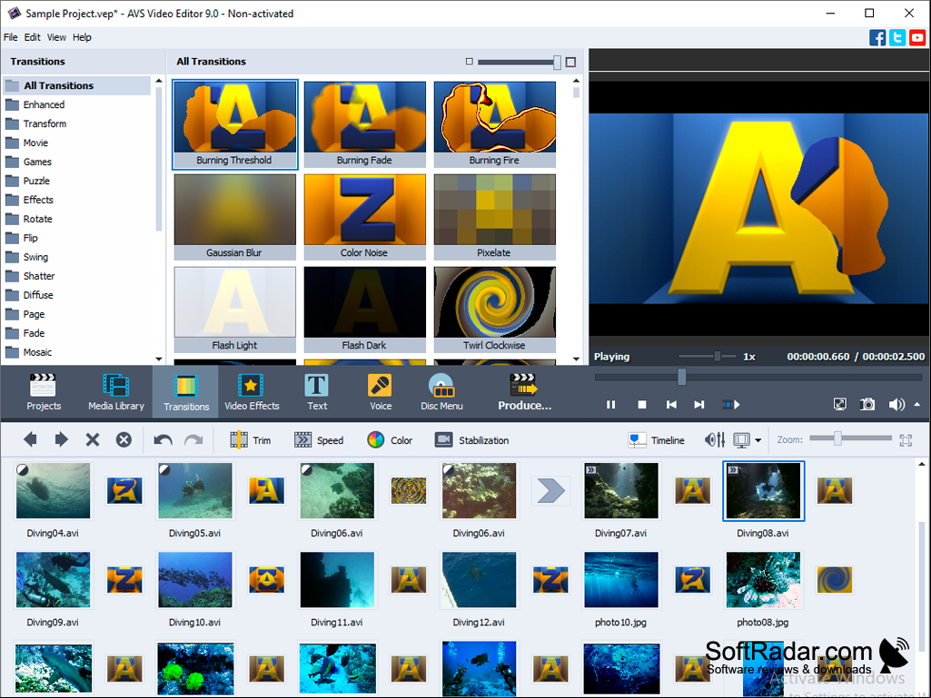Viewport: 931px width, 698px height.
Task: Switch to Timeline view
Action: (x=656, y=440)
